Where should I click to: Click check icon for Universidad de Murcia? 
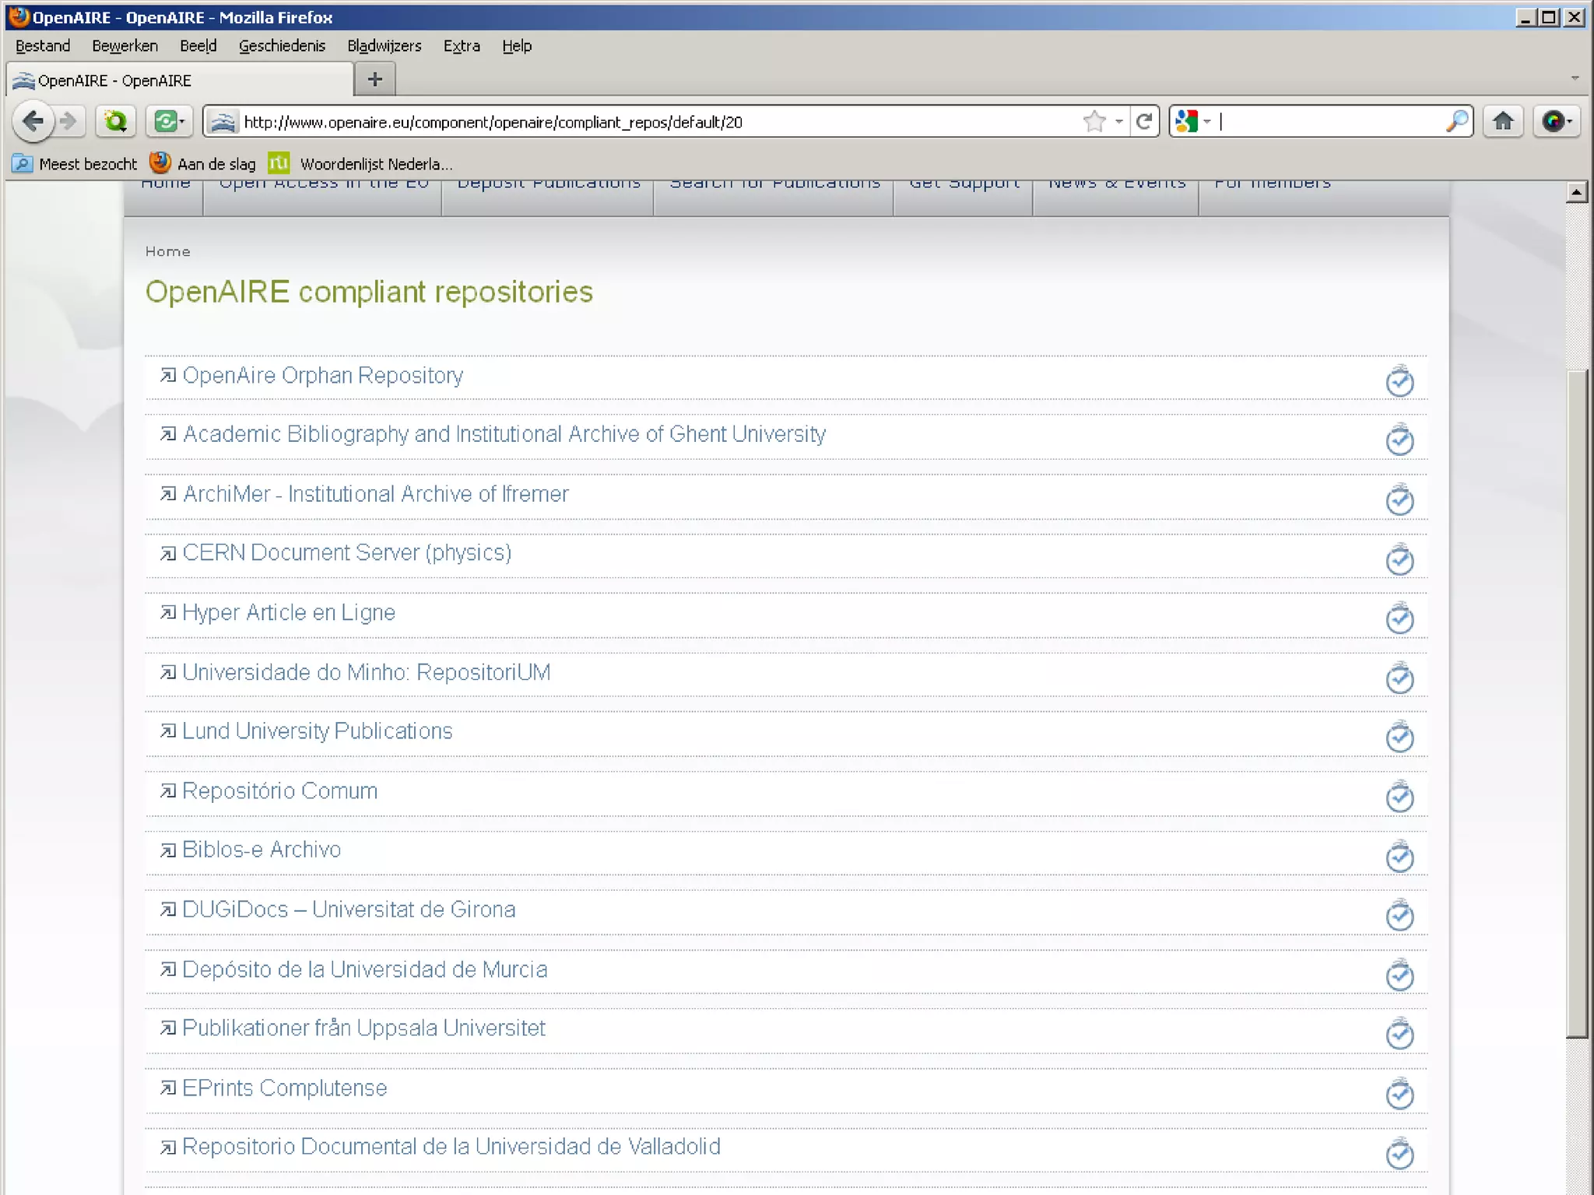1399,975
